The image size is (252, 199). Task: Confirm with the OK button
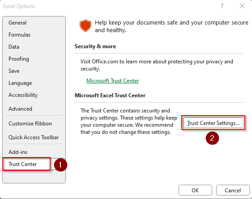point(195,190)
